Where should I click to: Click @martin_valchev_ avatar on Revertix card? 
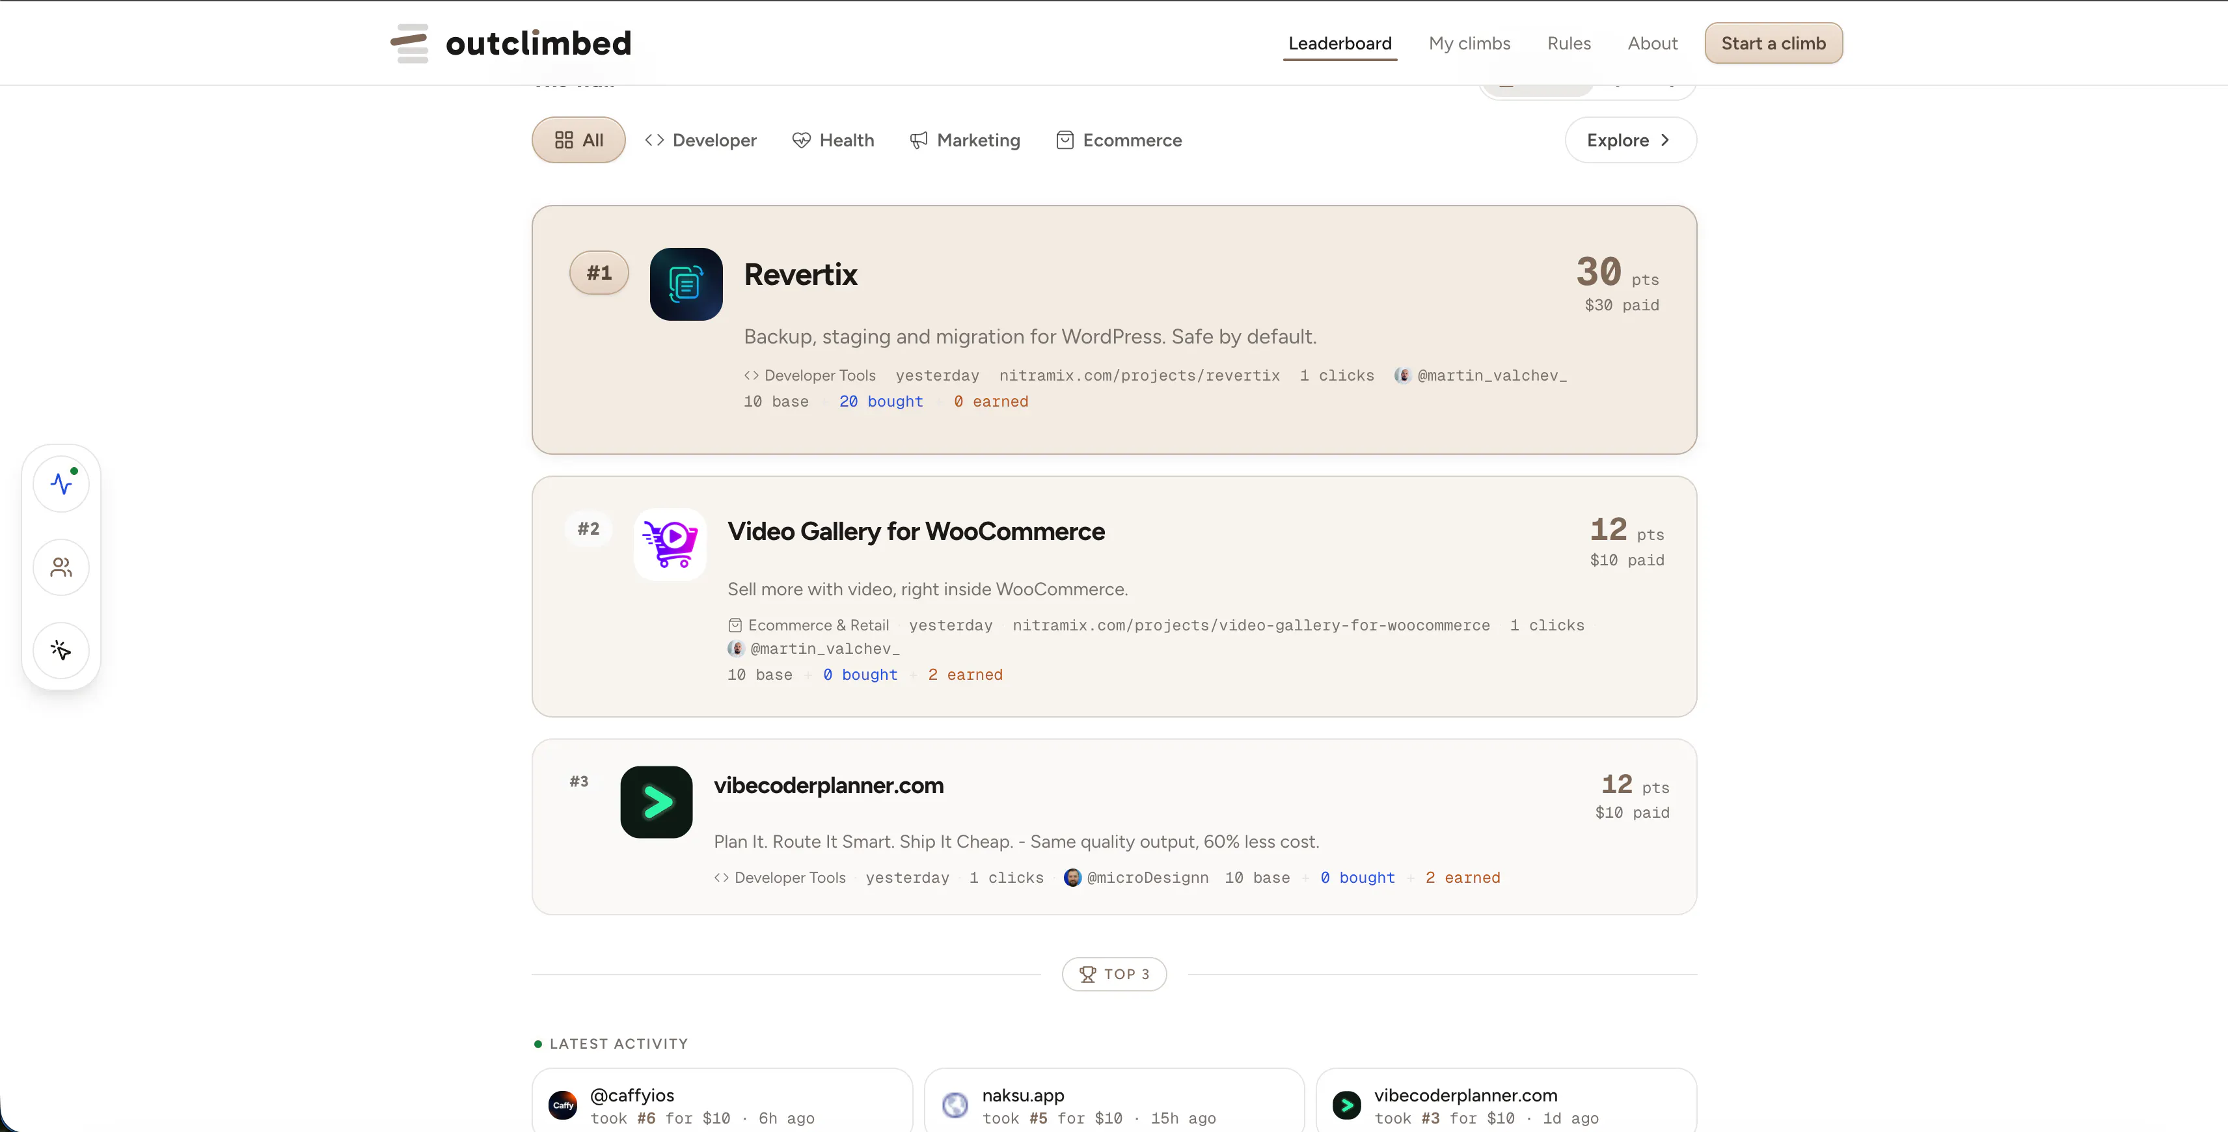pos(1403,375)
